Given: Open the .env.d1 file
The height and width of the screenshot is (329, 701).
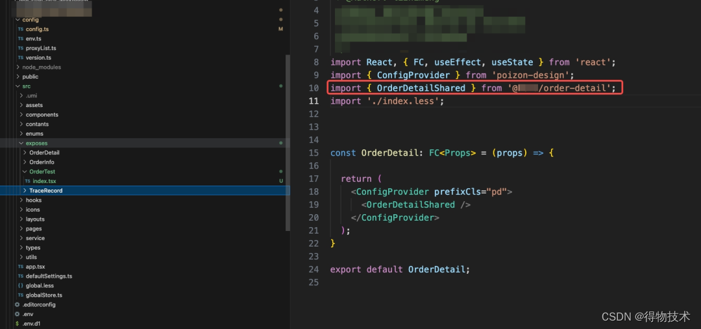Looking at the screenshot, I should 31,324.
